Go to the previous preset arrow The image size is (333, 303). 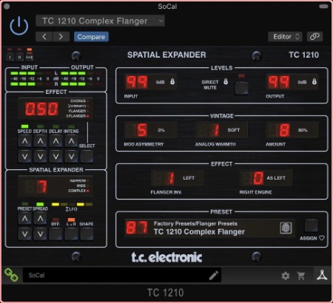pos(44,37)
